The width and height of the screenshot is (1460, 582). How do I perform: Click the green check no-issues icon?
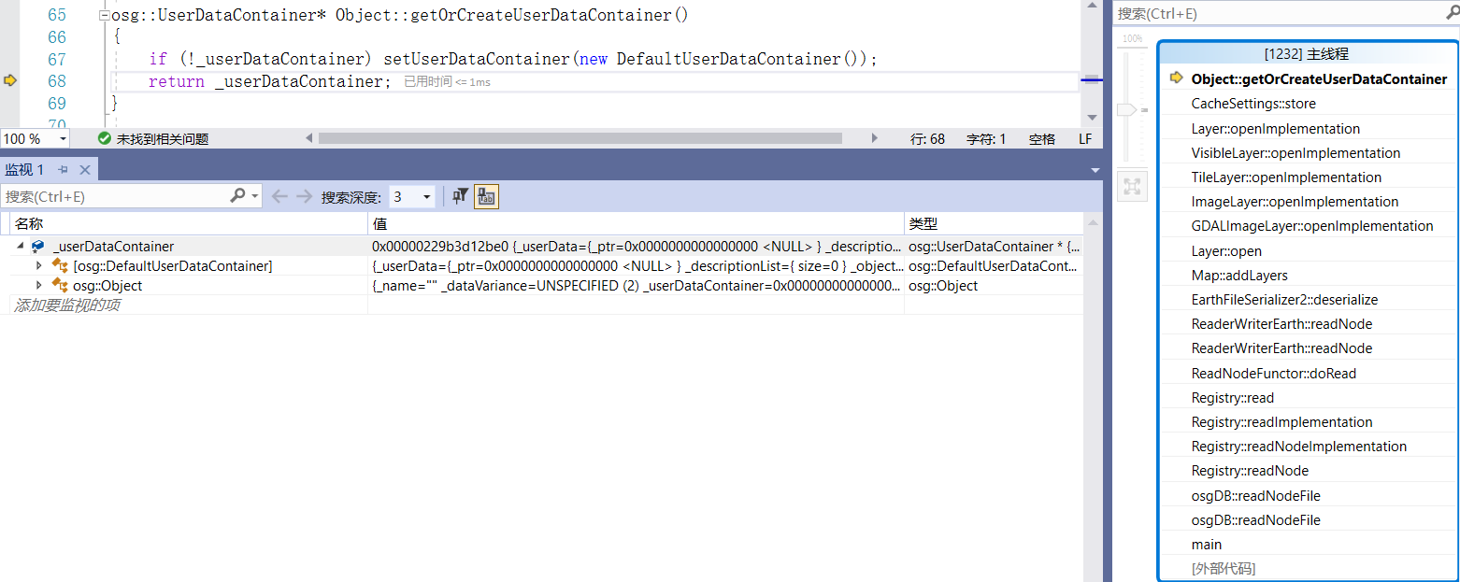[x=105, y=138]
